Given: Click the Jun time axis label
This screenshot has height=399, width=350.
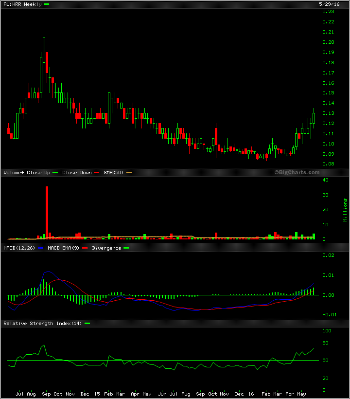Looking at the screenshot, I should [162, 394].
